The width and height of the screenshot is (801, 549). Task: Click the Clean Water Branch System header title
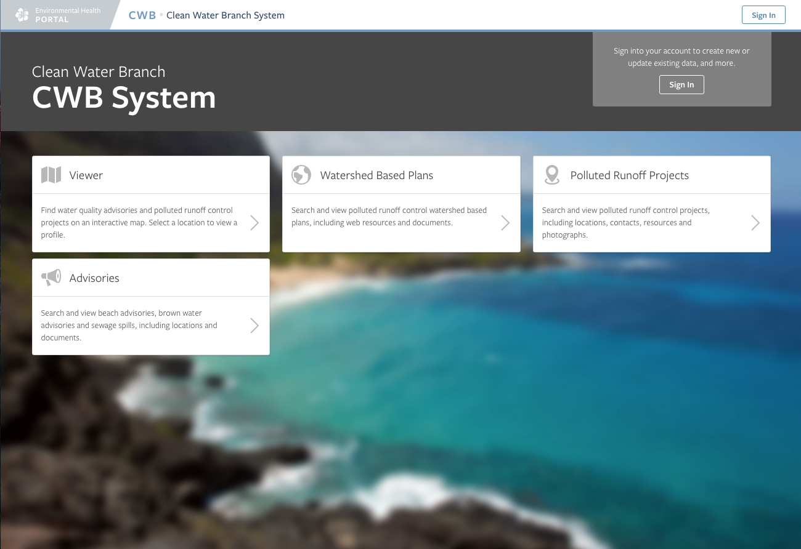click(226, 15)
